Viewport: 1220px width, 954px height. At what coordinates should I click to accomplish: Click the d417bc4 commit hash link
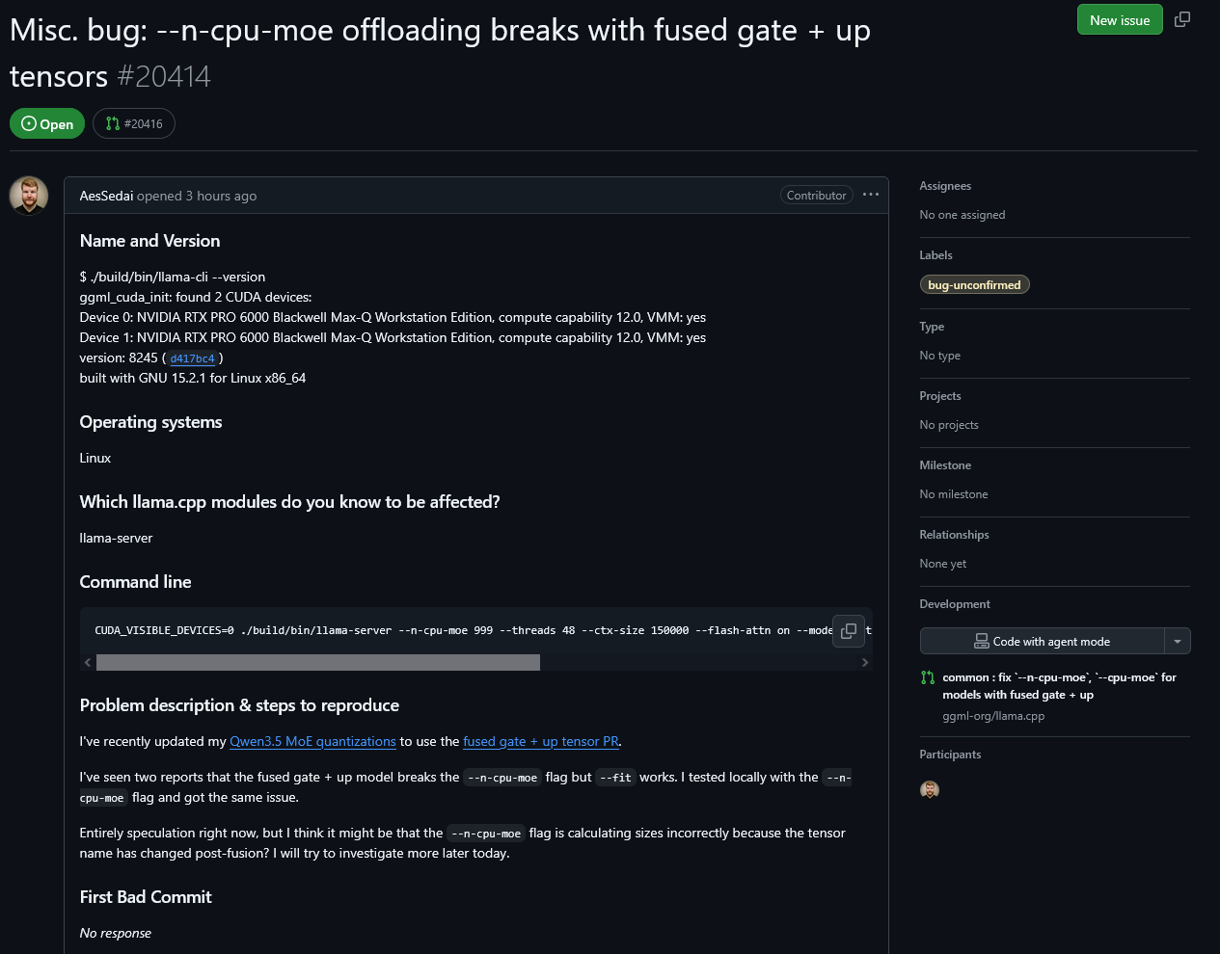coord(193,358)
